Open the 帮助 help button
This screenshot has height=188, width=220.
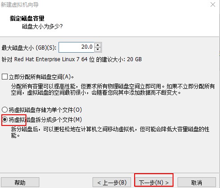point(20,182)
